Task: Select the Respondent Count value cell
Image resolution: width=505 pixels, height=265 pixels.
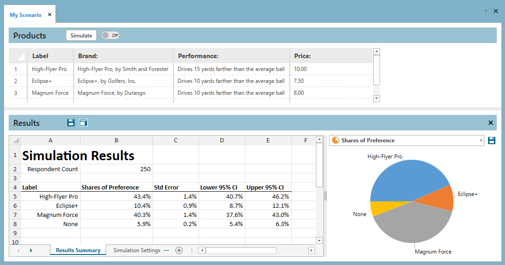Action: pos(116,169)
